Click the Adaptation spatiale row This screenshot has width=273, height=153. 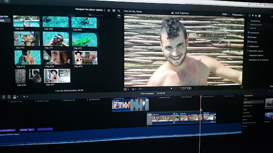[256, 55]
